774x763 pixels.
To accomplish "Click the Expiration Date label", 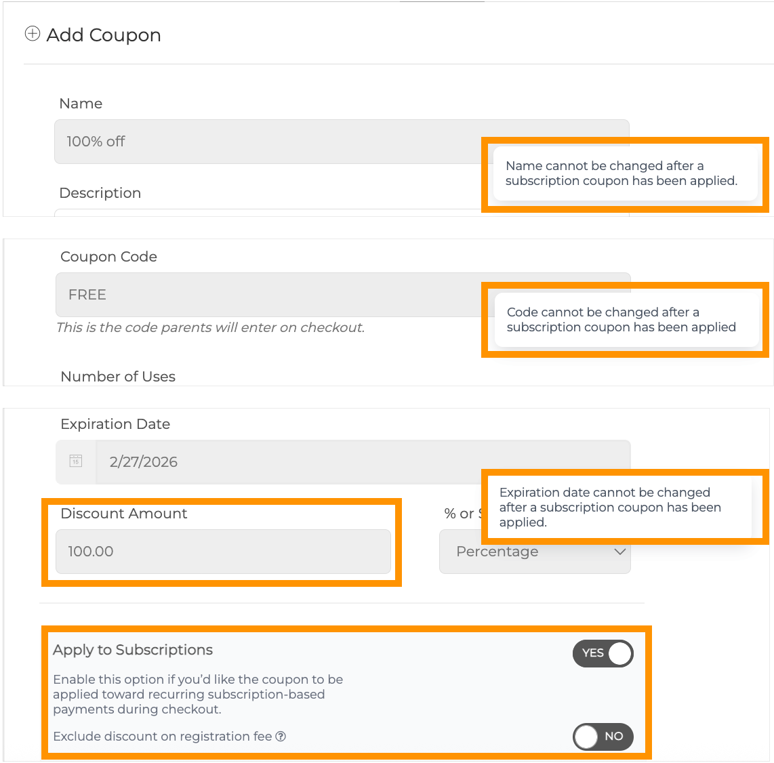I will pyautogui.click(x=115, y=424).
